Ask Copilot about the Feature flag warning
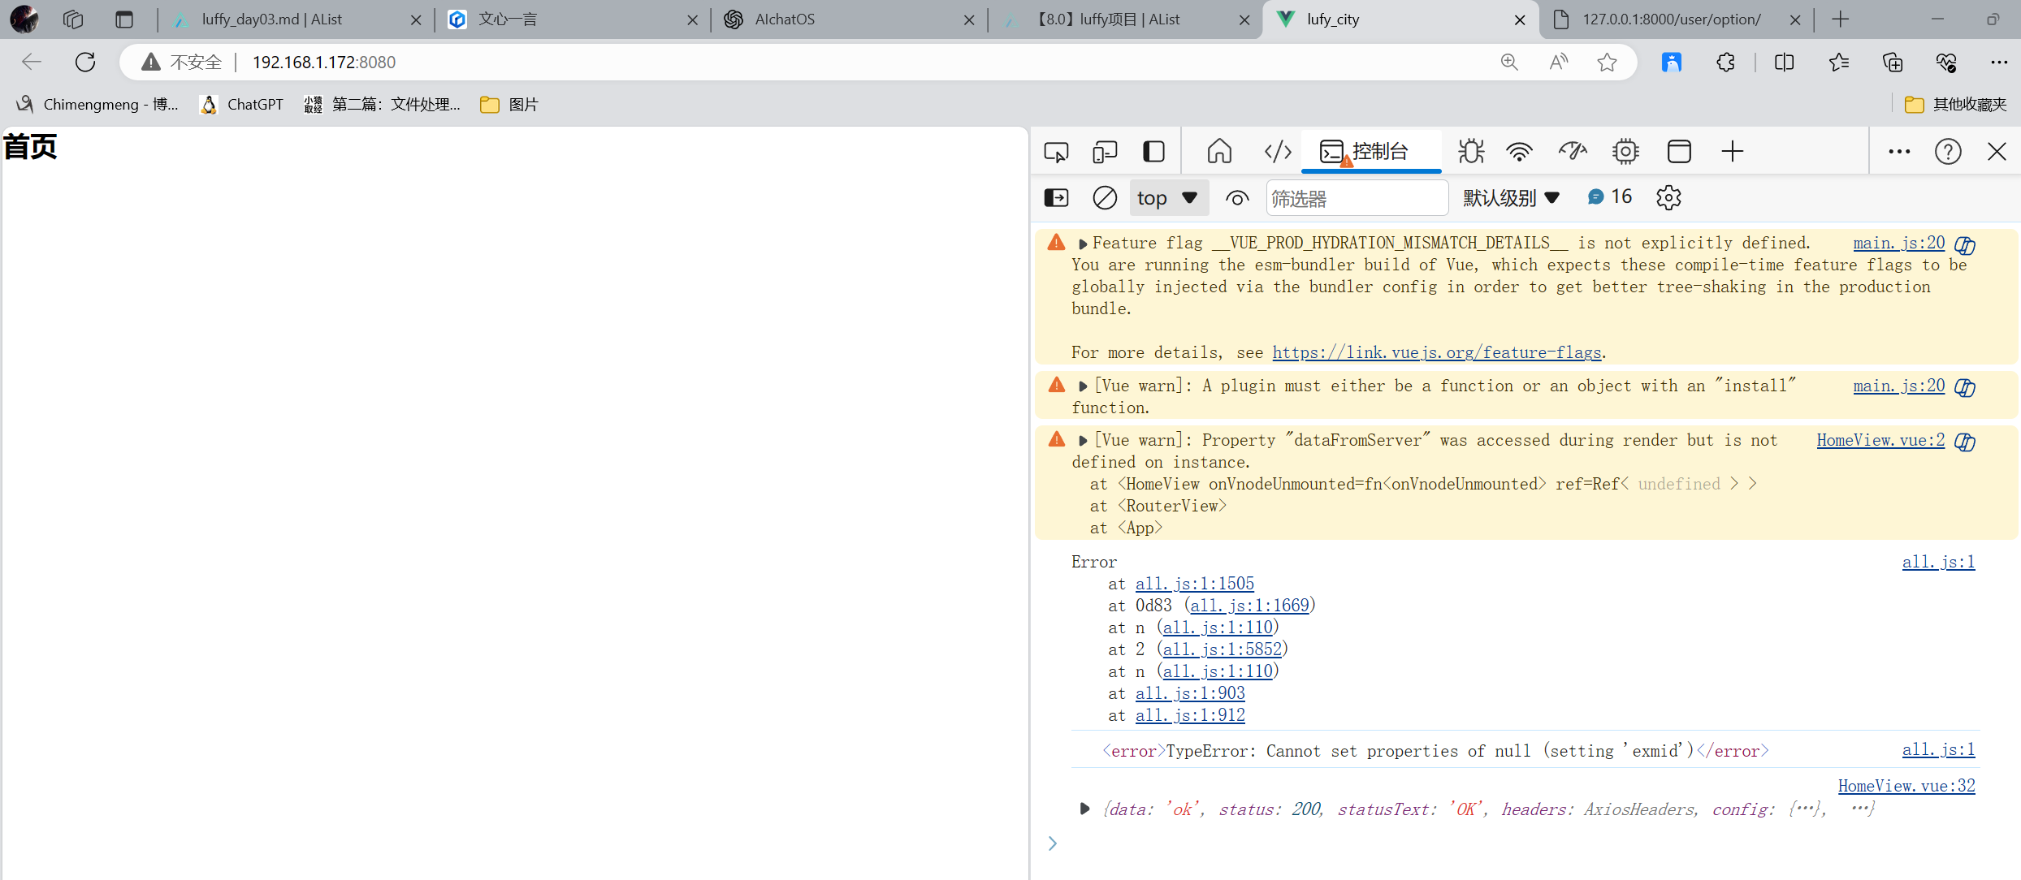The width and height of the screenshot is (2021, 880). [1965, 244]
